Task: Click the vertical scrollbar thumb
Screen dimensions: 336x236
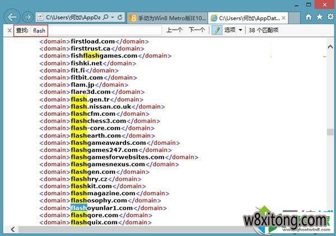Action: 330,132
